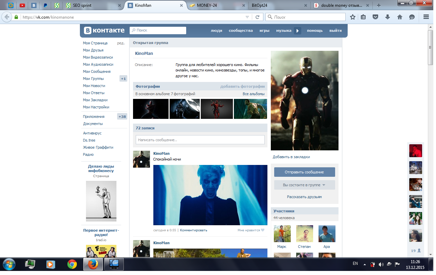The image size is (436, 275).
Task: Click the Участники section header
Action: [x=304, y=211]
